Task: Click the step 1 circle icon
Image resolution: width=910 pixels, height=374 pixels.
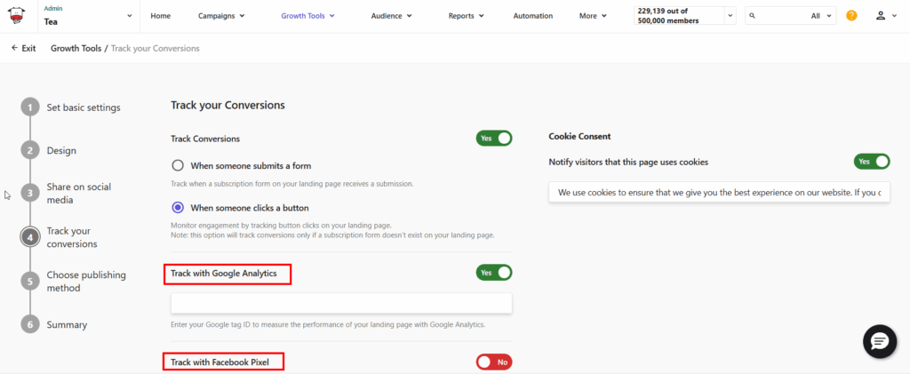Action: coord(30,107)
